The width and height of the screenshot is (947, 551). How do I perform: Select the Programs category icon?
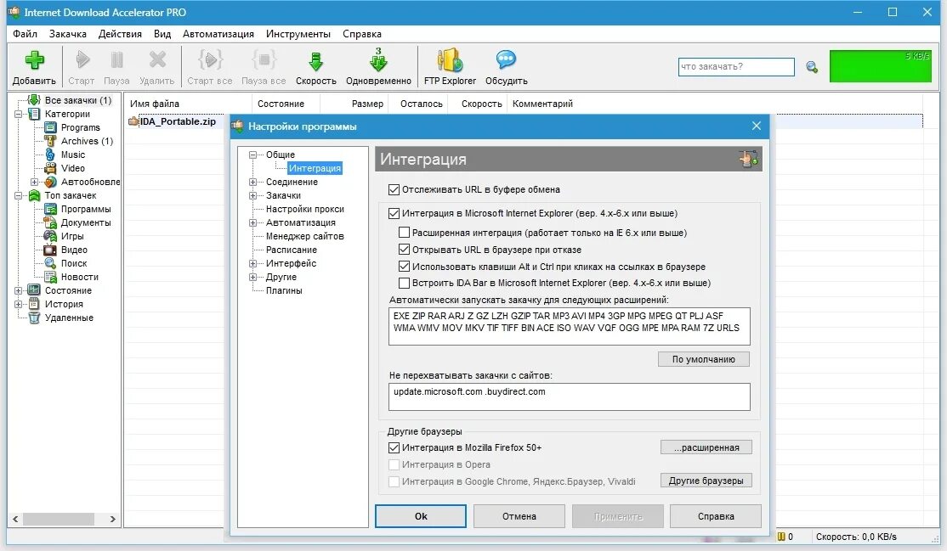(50, 127)
